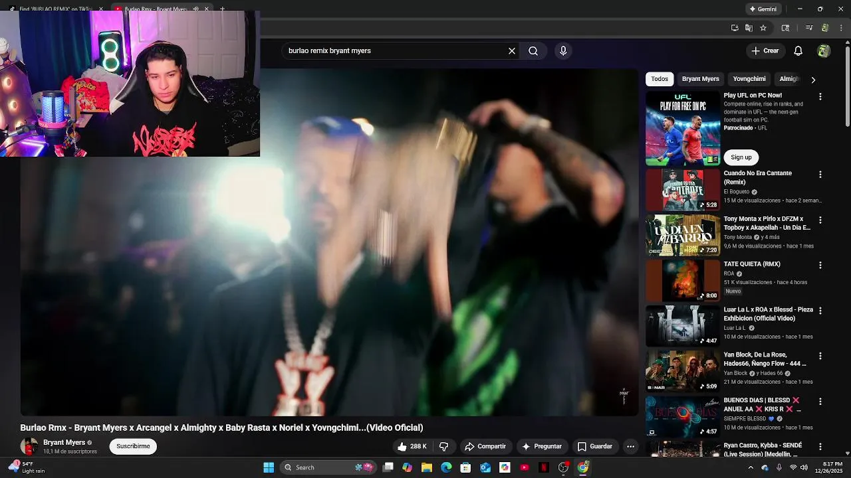Open YouTube notifications bell
The height and width of the screenshot is (478, 851).
(798, 50)
